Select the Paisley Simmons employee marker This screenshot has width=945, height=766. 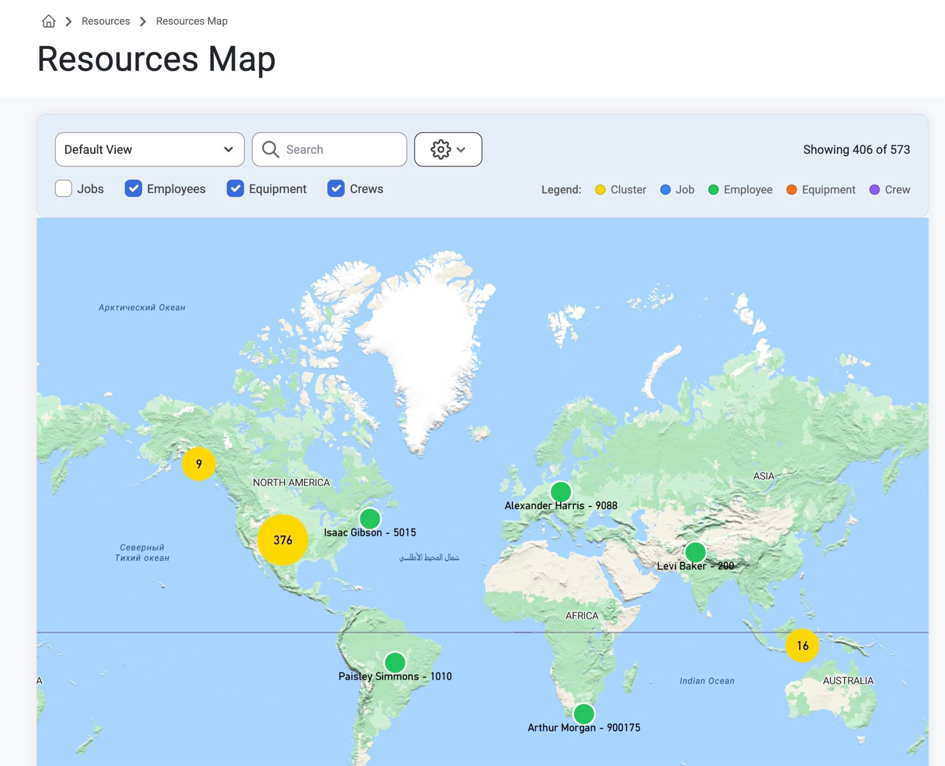click(395, 663)
